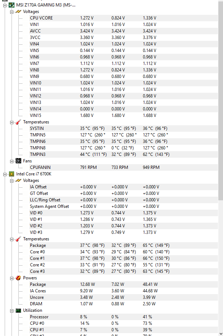The image size is (223, 336).
Task: Collapse the Utilization section
Action: coord(12,311)
